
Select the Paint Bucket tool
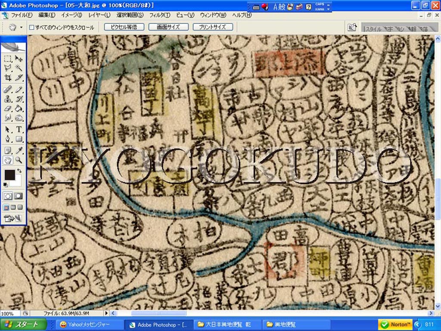(19, 108)
